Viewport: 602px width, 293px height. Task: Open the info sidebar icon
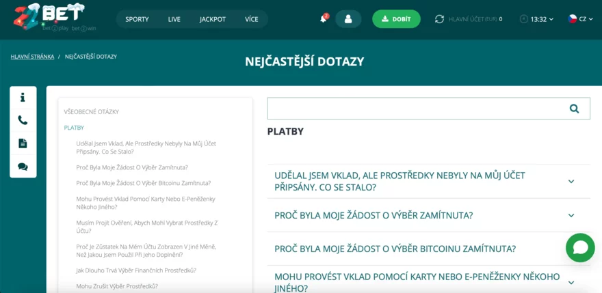23,98
